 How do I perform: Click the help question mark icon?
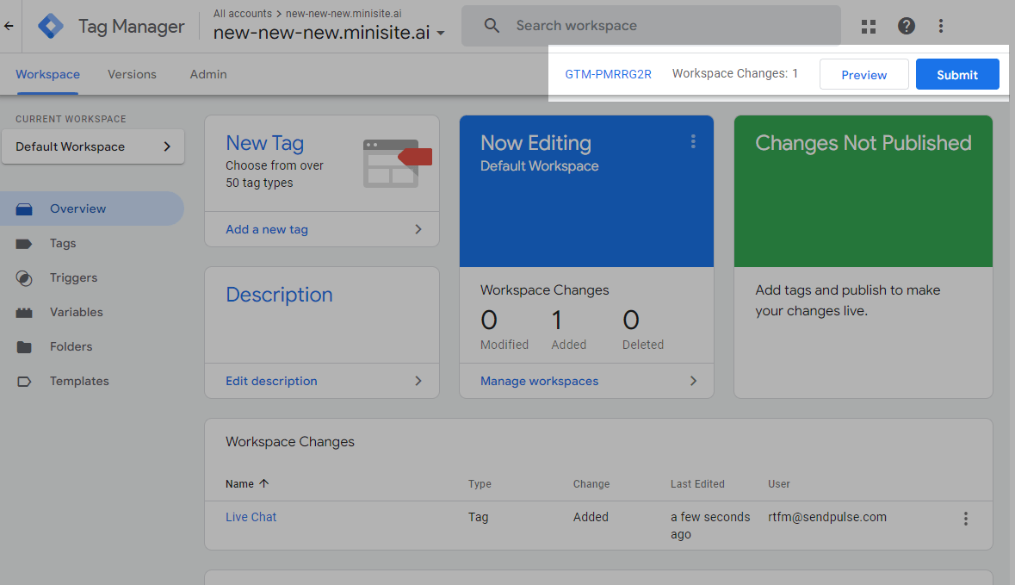tap(906, 26)
